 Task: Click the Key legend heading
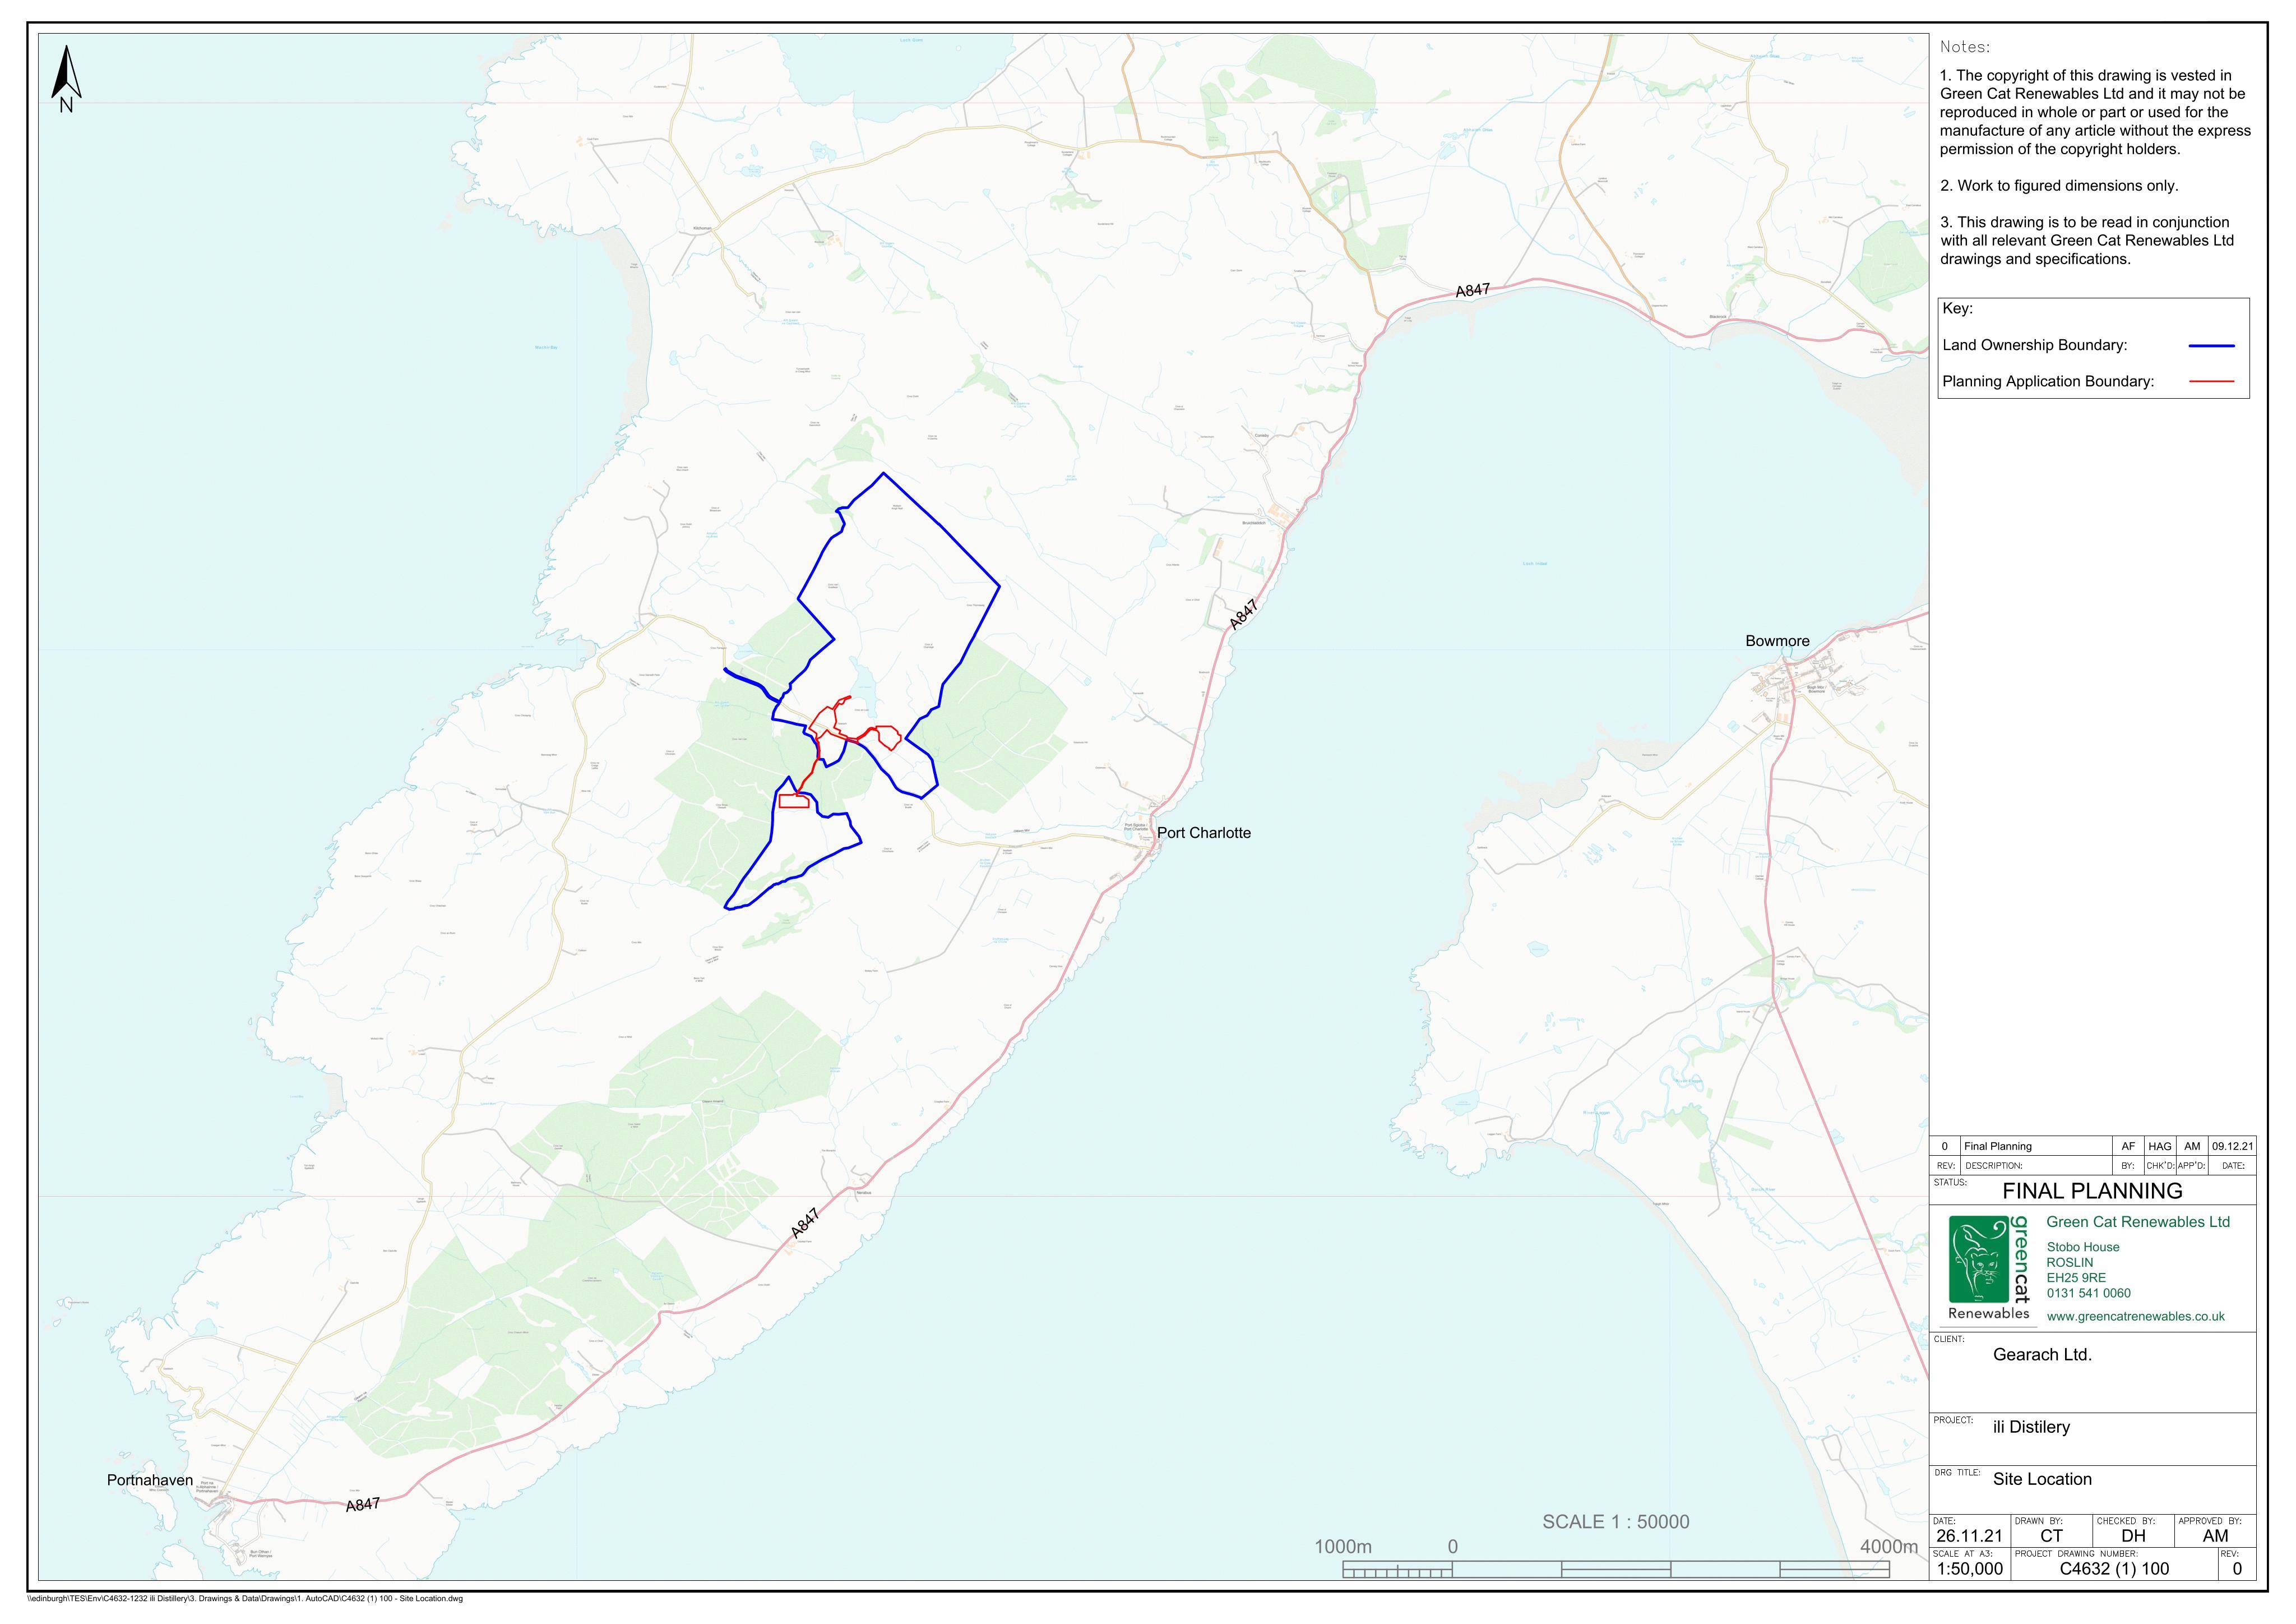coord(1957,308)
